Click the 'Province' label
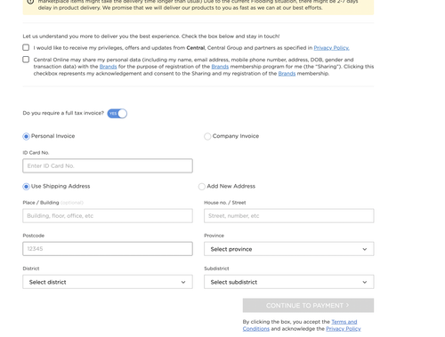 tap(214, 236)
